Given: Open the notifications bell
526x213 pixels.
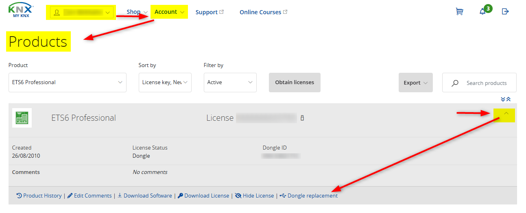Looking at the screenshot, I should coord(482,11).
